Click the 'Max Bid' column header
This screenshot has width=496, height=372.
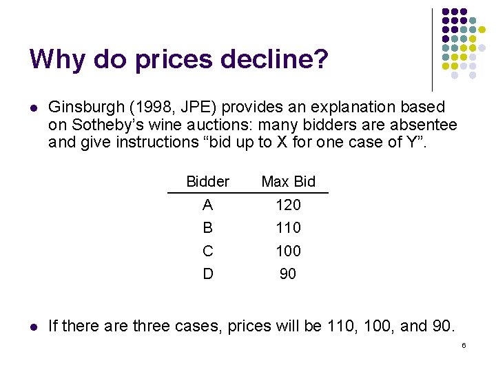(288, 182)
